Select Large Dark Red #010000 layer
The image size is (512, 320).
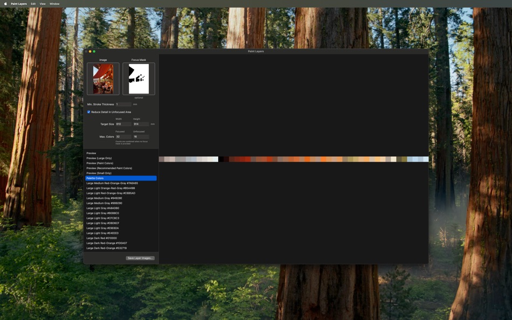click(x=121, y=238)
